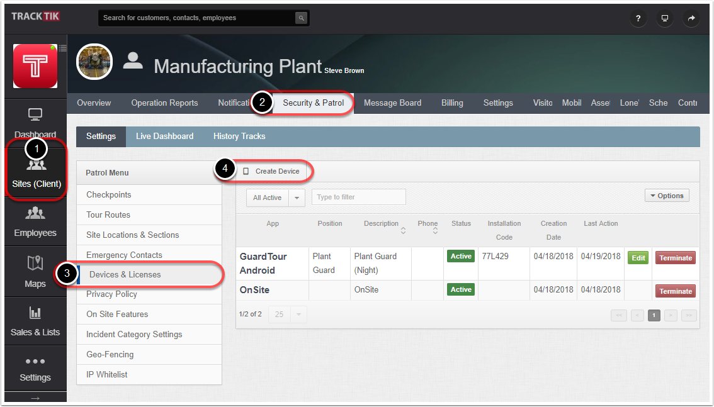Terminate the GuardTour Android device
The width and height of the screenshot is (714, 407).
(x=676, y=258)
